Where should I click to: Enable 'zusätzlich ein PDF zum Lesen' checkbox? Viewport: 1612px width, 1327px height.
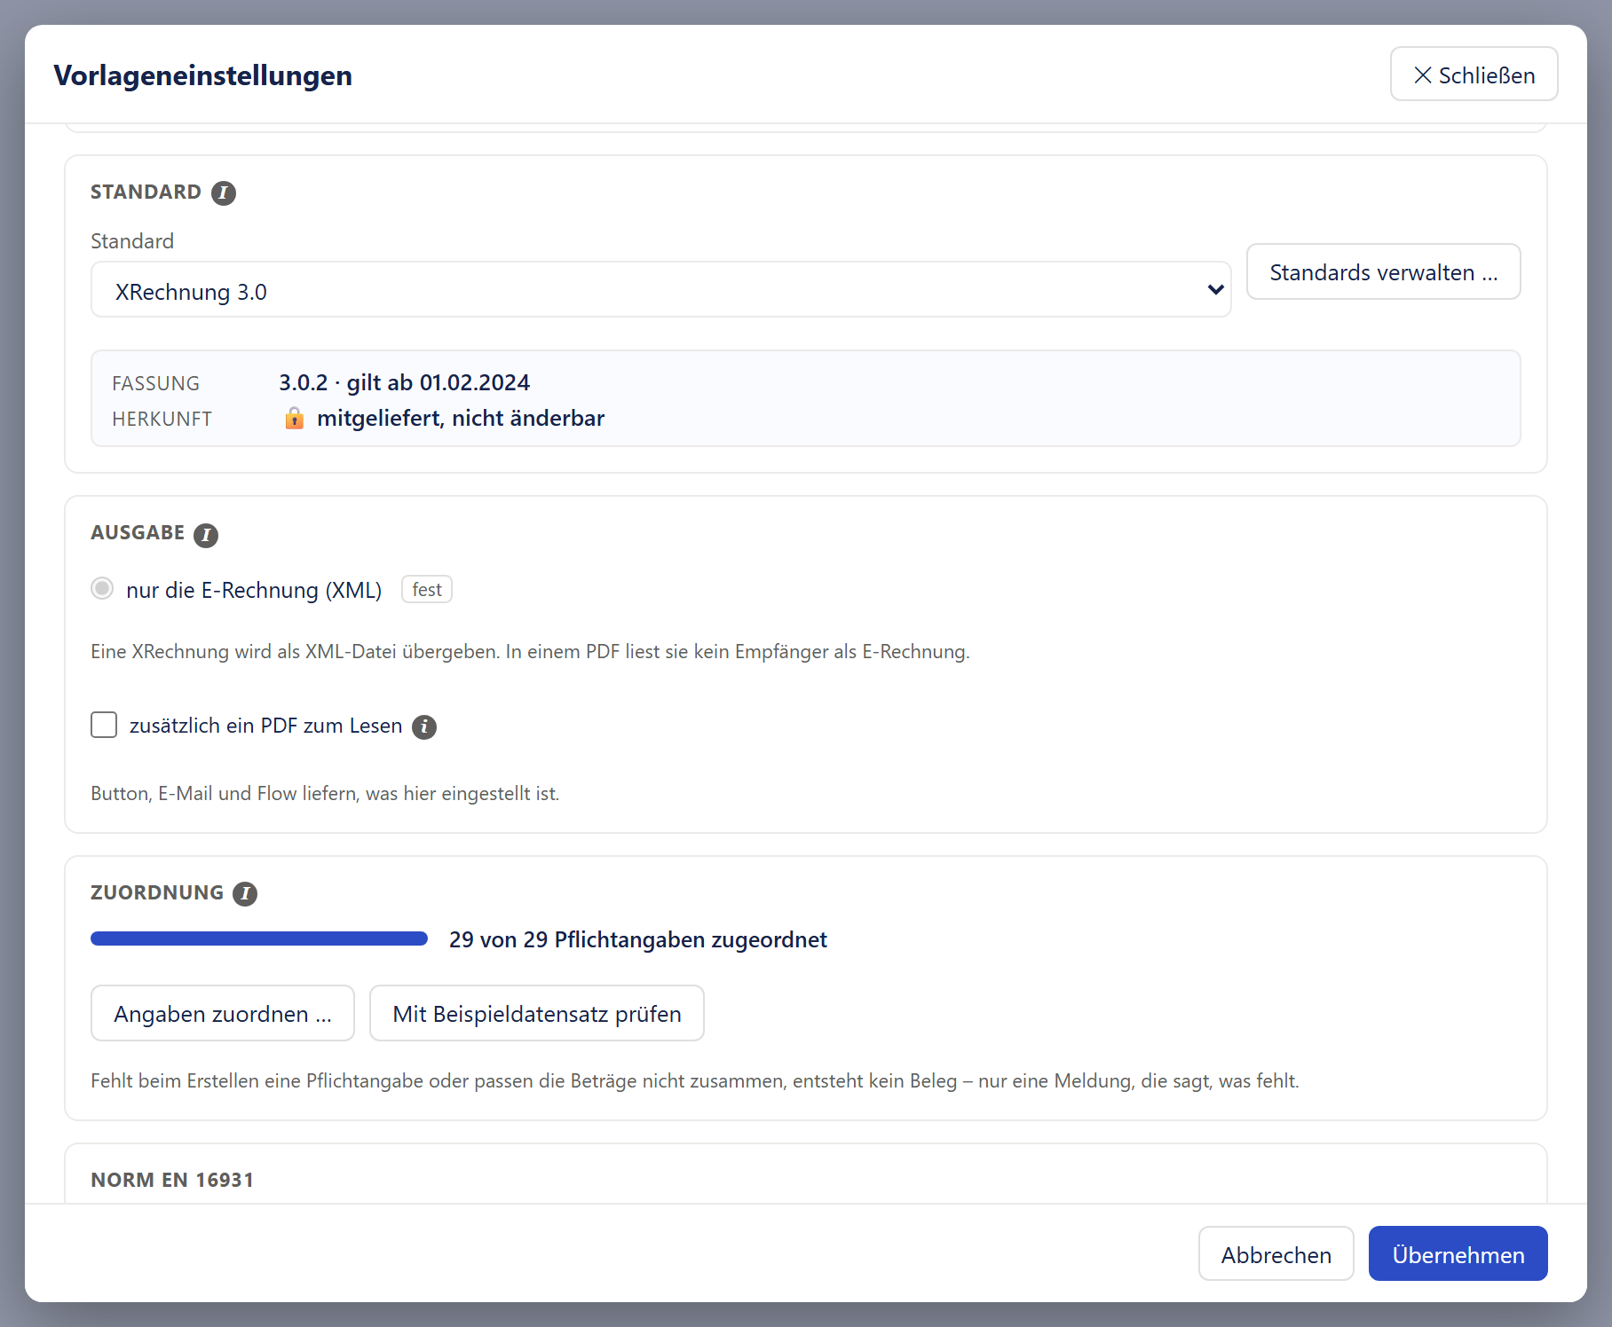click(104, 725)
